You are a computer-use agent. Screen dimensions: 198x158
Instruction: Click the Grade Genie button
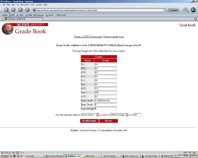tap(89, 121)
